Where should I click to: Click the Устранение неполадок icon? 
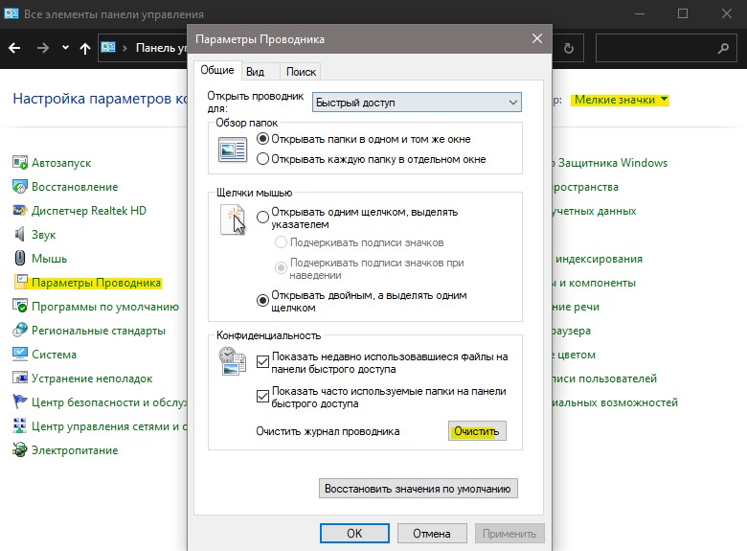[x=20, y=378]
